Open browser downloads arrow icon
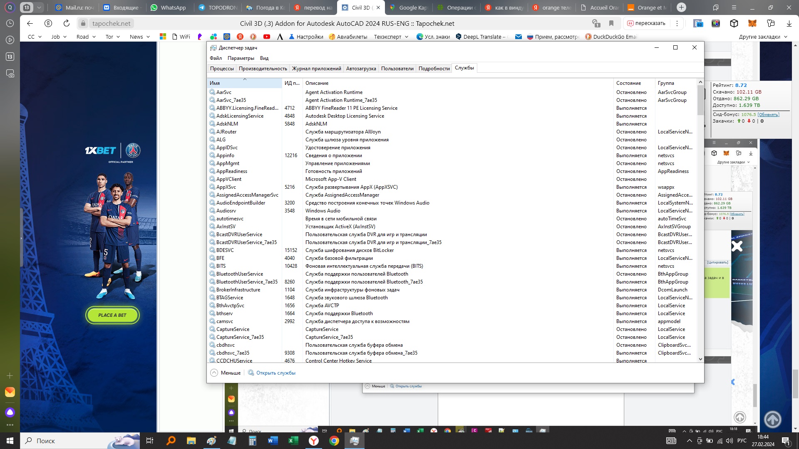The height and width of the screenshot is (449, 799). click(x=789, y=23)
